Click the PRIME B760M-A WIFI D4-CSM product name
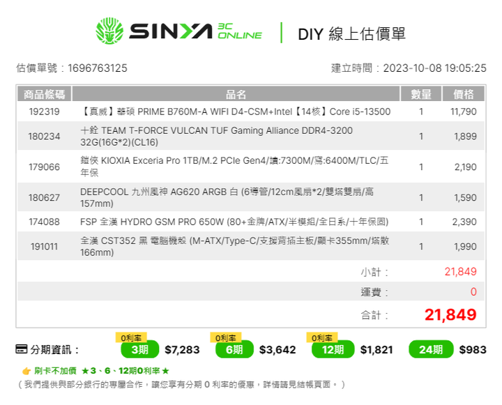The height and width of the screenshot is (405, 502). 236,112
